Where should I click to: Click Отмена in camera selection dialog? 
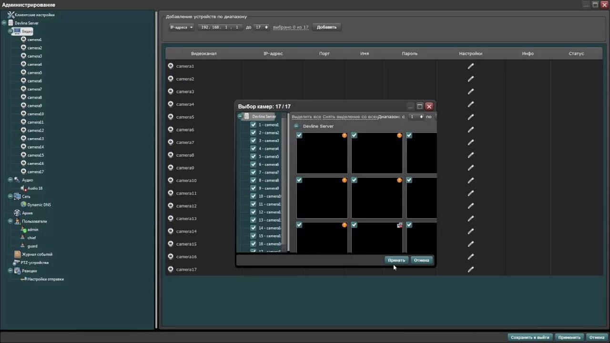[x=422, y=260]
